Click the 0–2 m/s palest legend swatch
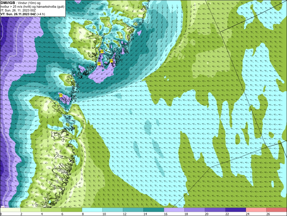The height and width of the screenshot is (216, 287). [10, 210]
